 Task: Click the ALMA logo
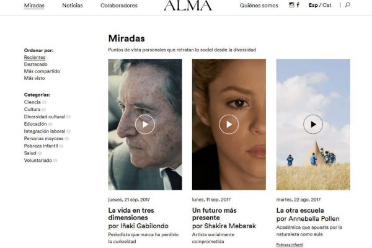[x=188, y=5]
